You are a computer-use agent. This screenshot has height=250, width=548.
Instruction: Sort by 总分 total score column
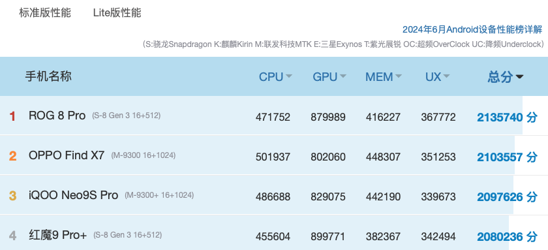506,76
